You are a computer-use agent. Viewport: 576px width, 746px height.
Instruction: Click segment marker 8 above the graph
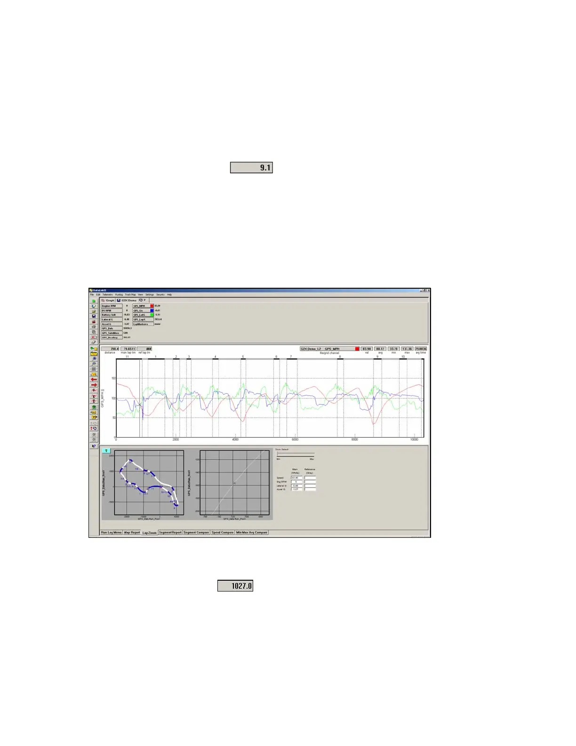click(339, 357)
